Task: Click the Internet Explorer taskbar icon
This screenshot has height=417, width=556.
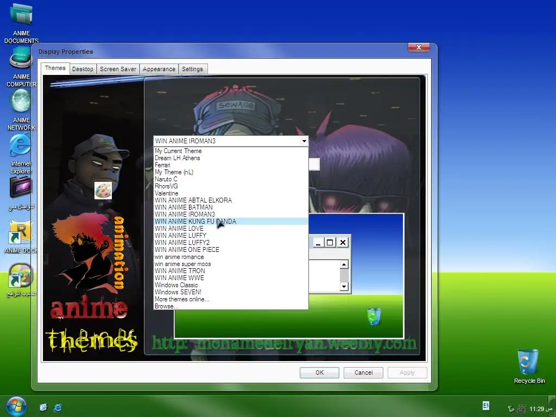Action: (58, 407)
